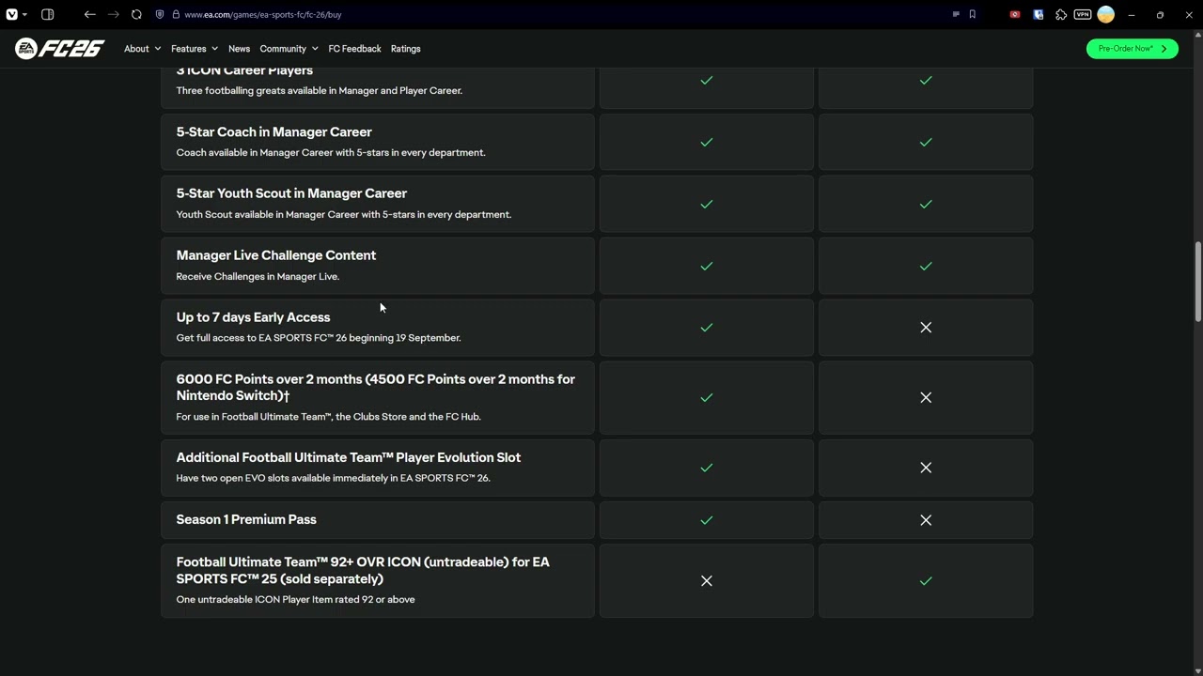Expand the About dropdown menu
The height and width of the screenshot is (676, 1203).
(142, 49)
